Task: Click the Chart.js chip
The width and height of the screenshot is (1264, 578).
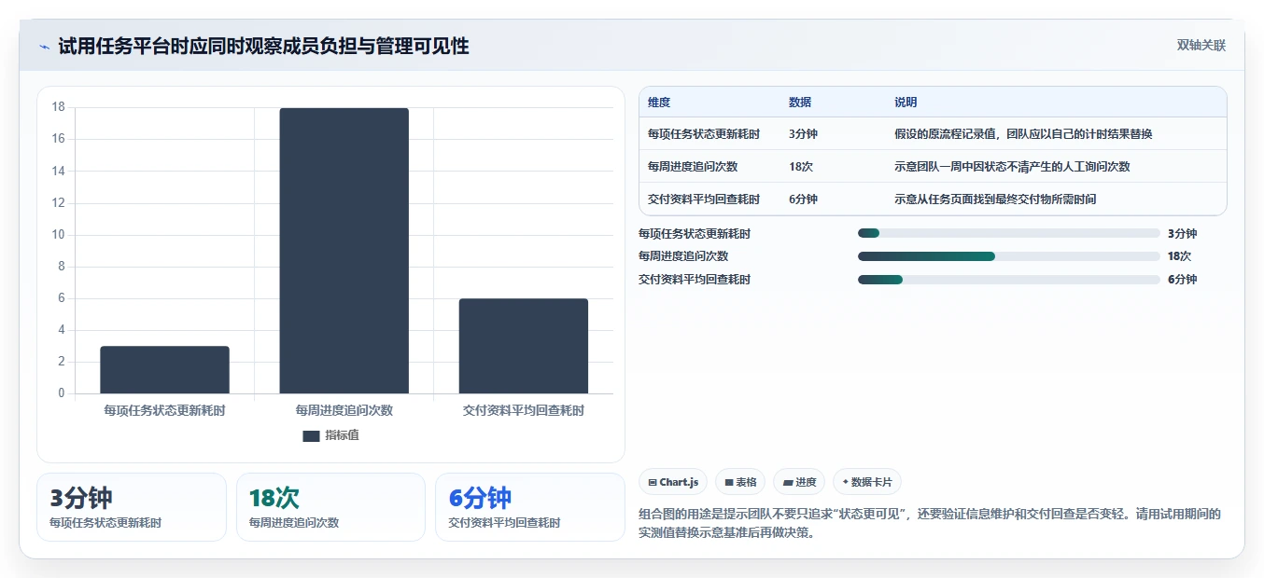Action: pyautogui.click(x=672, y=482)
